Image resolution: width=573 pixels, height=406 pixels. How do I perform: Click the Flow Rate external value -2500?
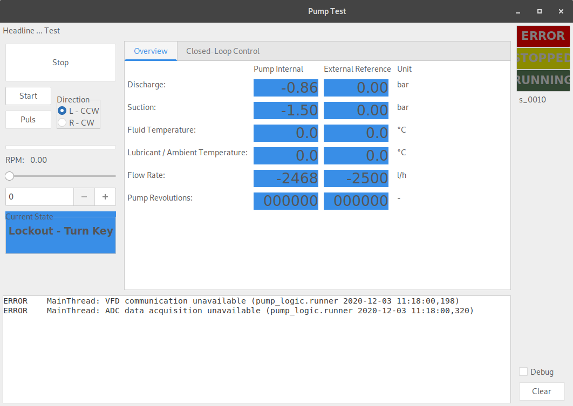pyautogui.click(x=356, y=178)
